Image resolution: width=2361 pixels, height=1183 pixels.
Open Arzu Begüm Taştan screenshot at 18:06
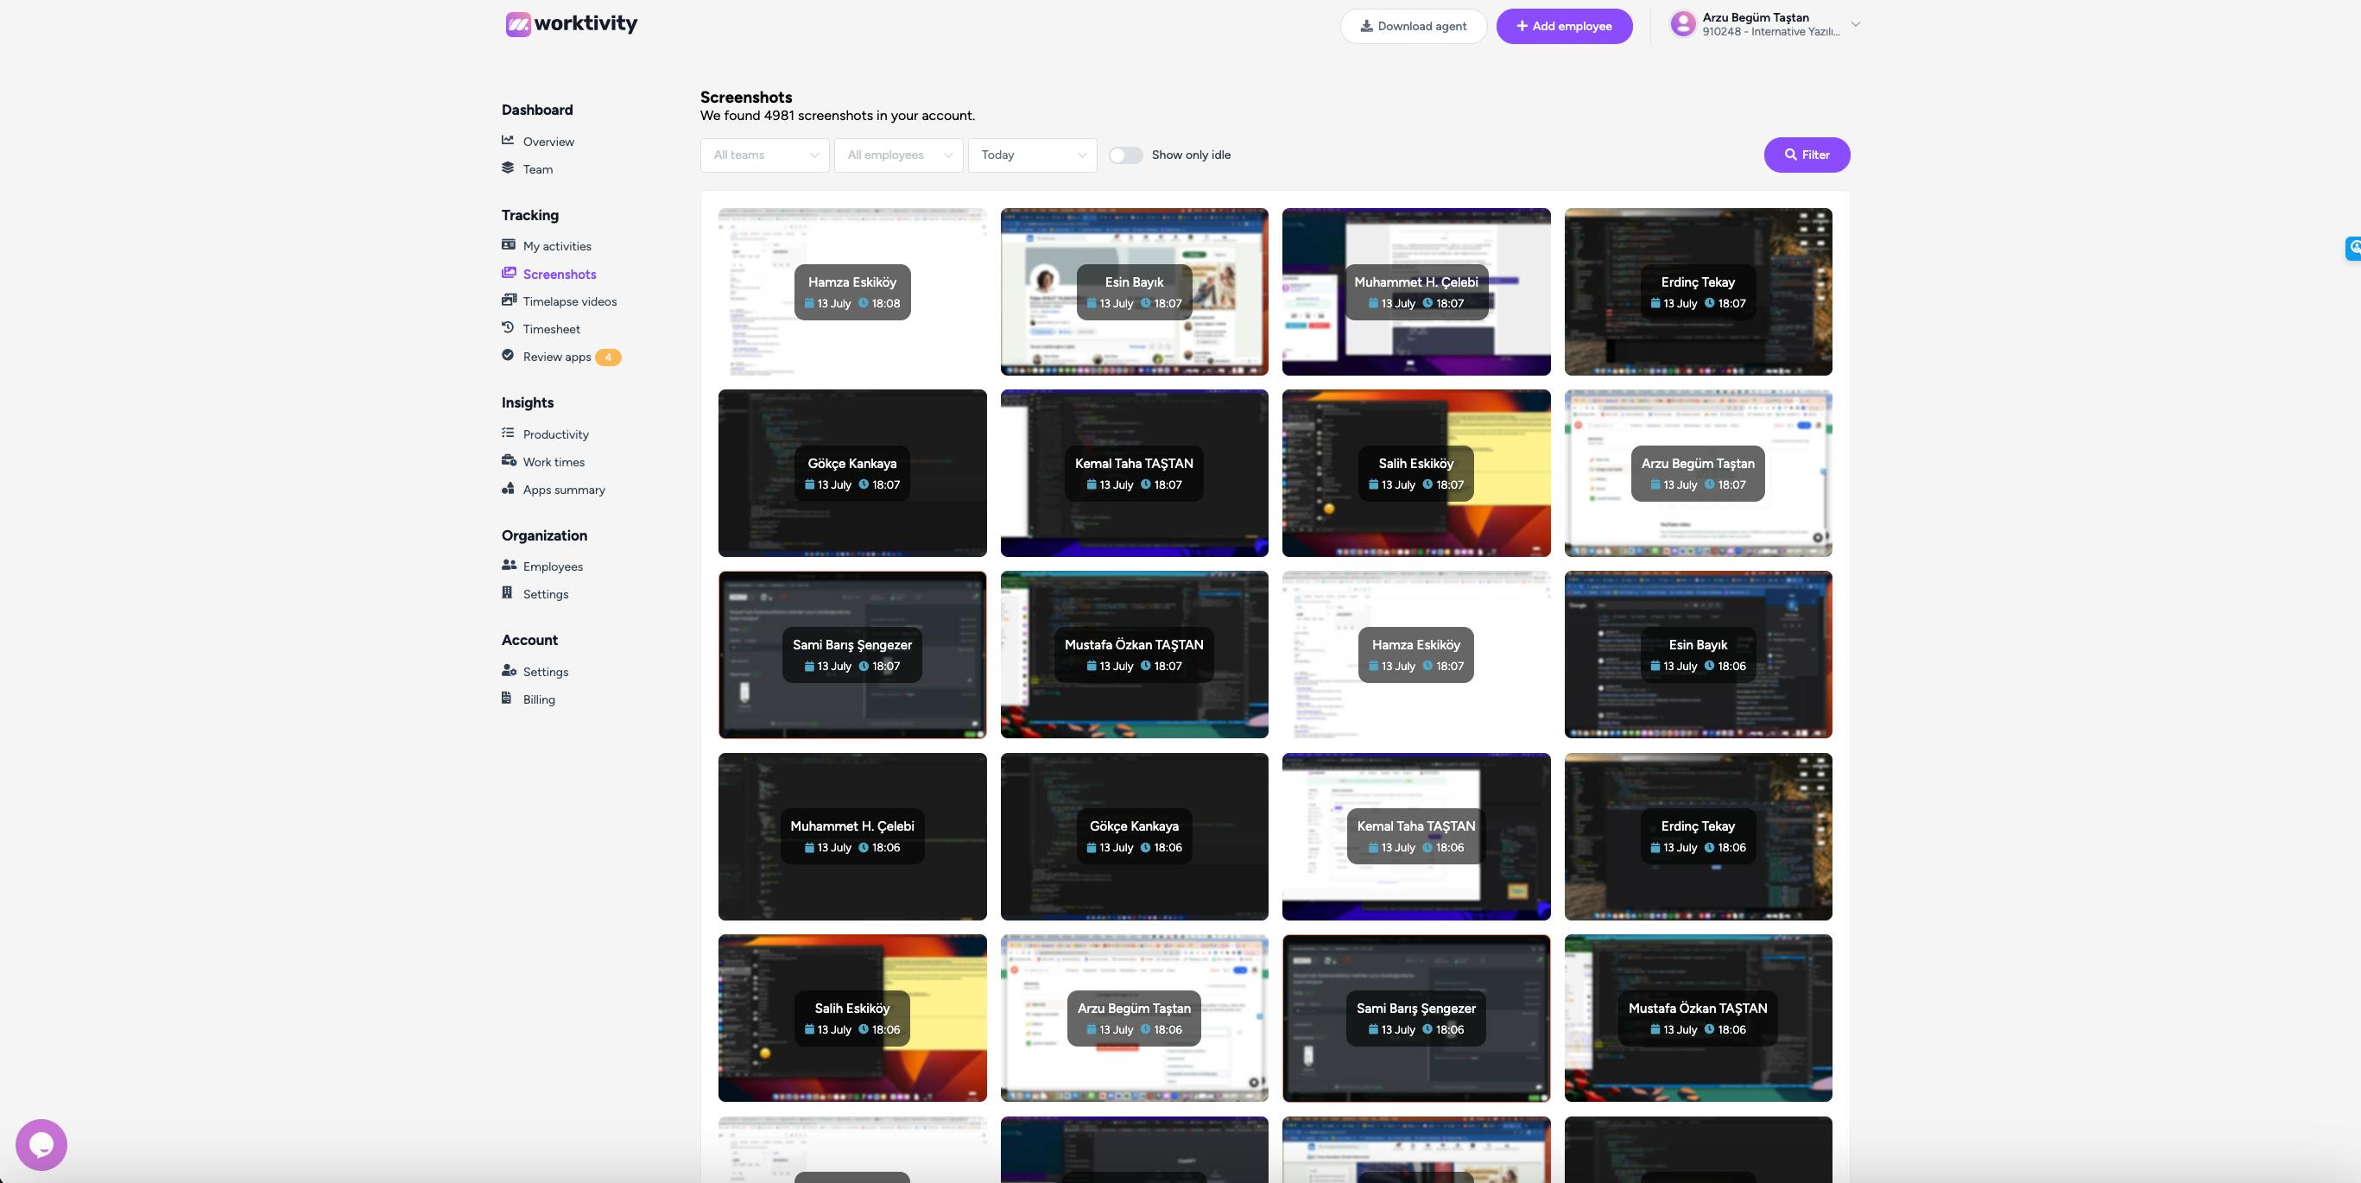tap(1135, 1018)
